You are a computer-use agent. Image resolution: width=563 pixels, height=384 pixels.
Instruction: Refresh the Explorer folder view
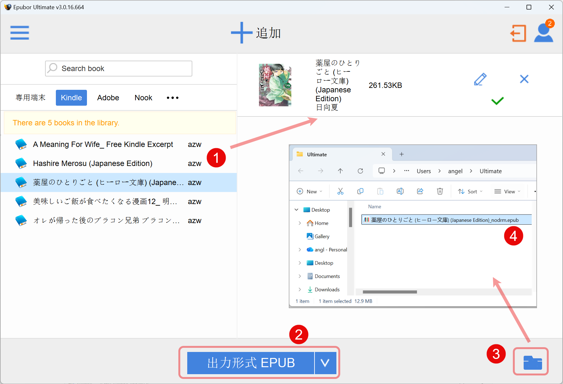click(x=360, y=171)
